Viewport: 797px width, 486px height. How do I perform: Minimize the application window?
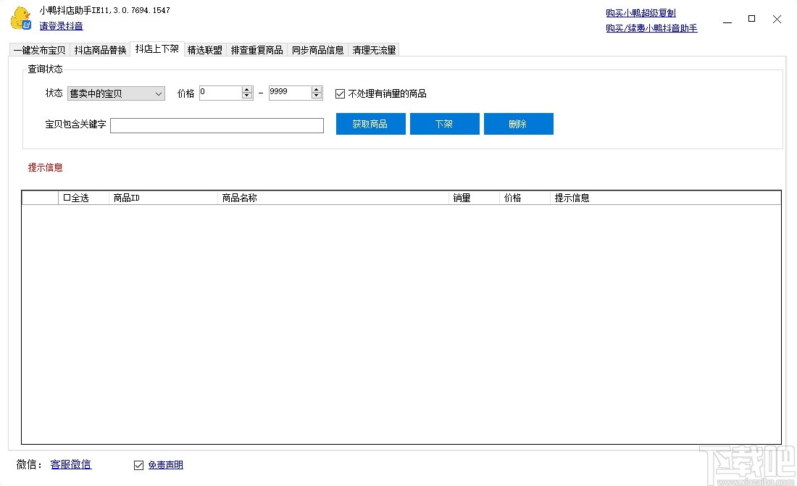(727, 20)
